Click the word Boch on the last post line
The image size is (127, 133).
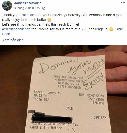pyautogui.click(x=6, y=34)
